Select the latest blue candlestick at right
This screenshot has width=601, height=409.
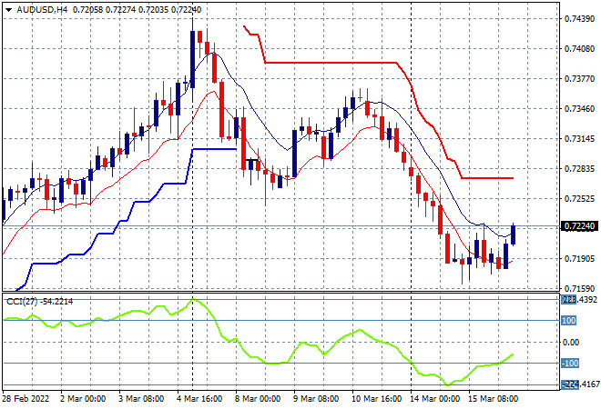coord(514,234)
